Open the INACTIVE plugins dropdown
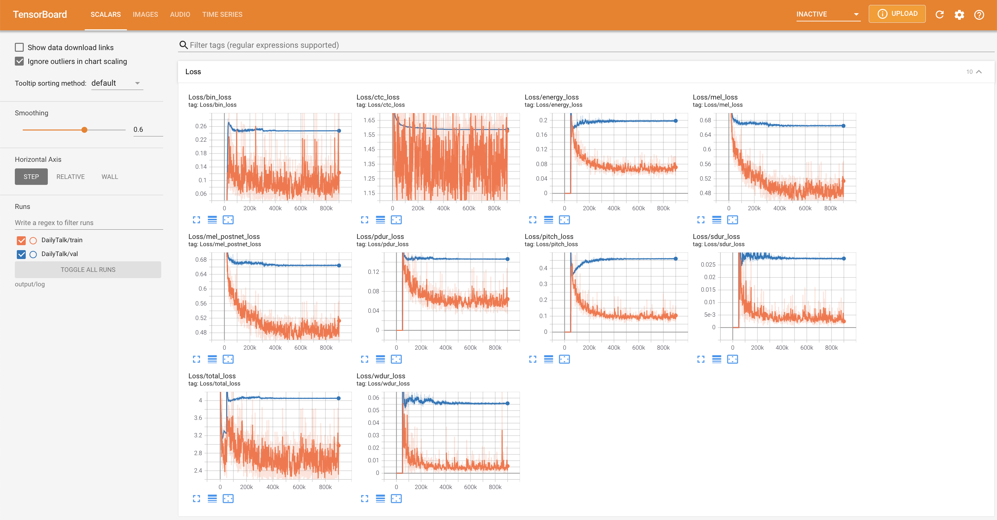The width and height of the screenshot is (997, 520). [828, 14]
